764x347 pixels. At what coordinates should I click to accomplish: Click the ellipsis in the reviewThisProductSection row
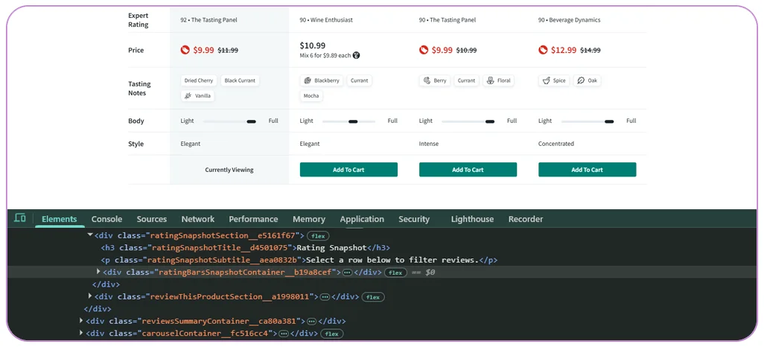pos(325,297)
